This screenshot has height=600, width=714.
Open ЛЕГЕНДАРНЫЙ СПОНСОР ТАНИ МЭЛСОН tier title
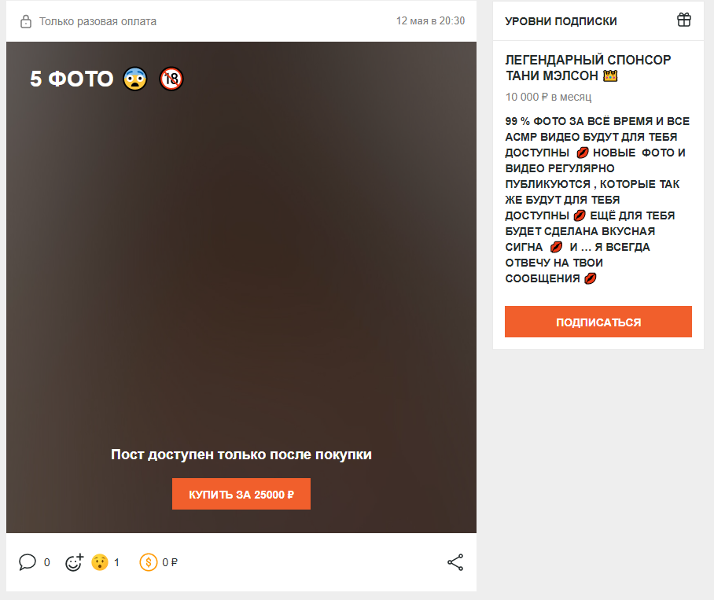[588, 68]
